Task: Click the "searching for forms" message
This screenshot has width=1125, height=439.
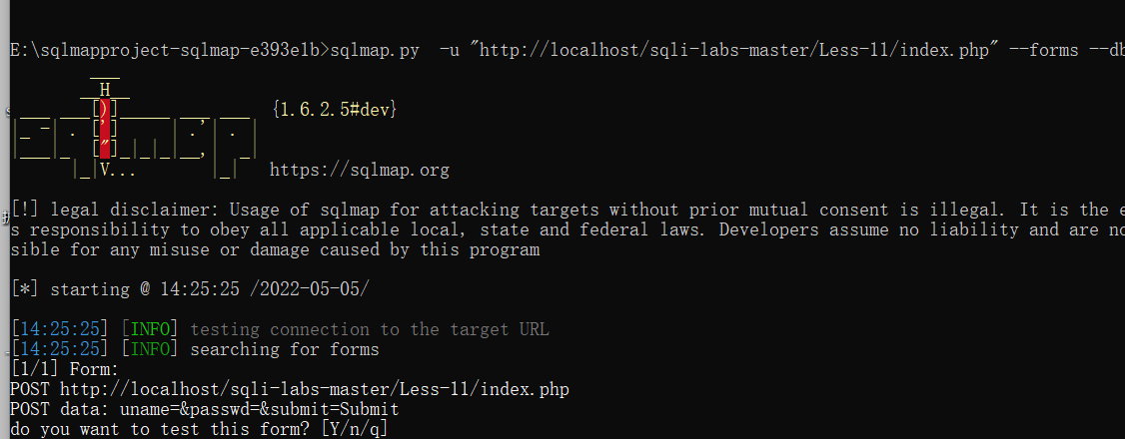Action: [285, 349]
